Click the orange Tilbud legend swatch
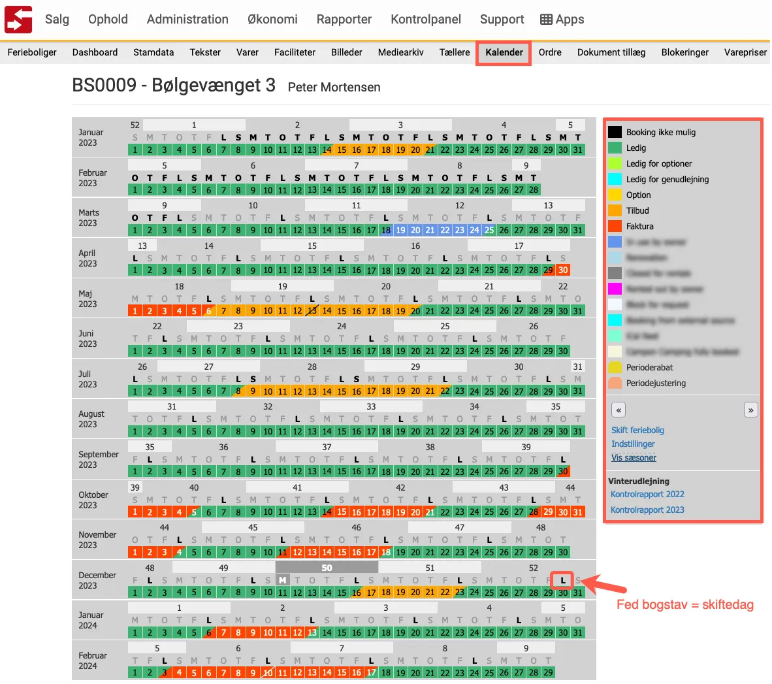Screen dimensions: 772x684 tap(615, 210)
